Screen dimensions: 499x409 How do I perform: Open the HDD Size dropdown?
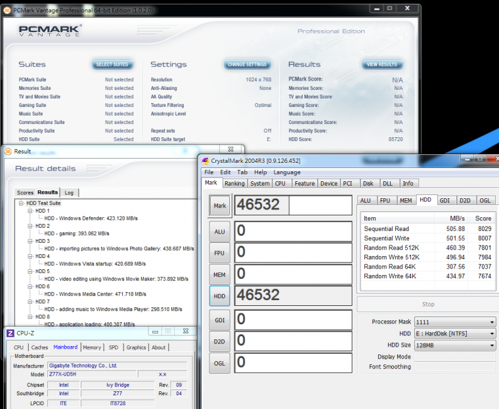point(456,345)
